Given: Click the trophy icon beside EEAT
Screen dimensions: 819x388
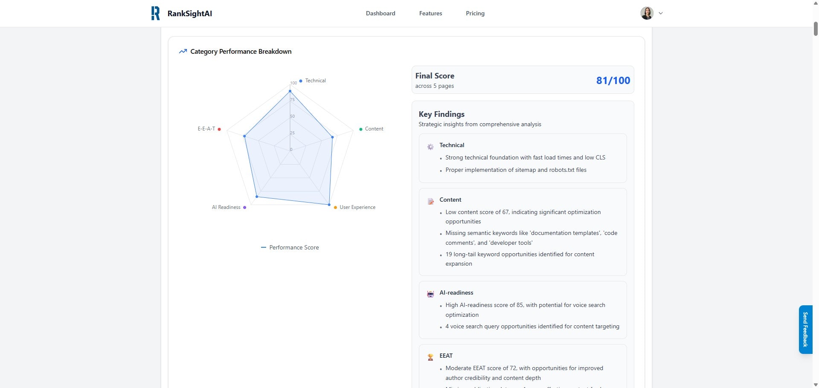Looking at the screenshot, I should [430, 357].
